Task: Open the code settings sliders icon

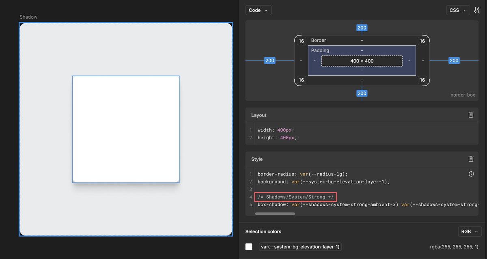Action: (x=477, y=10)
